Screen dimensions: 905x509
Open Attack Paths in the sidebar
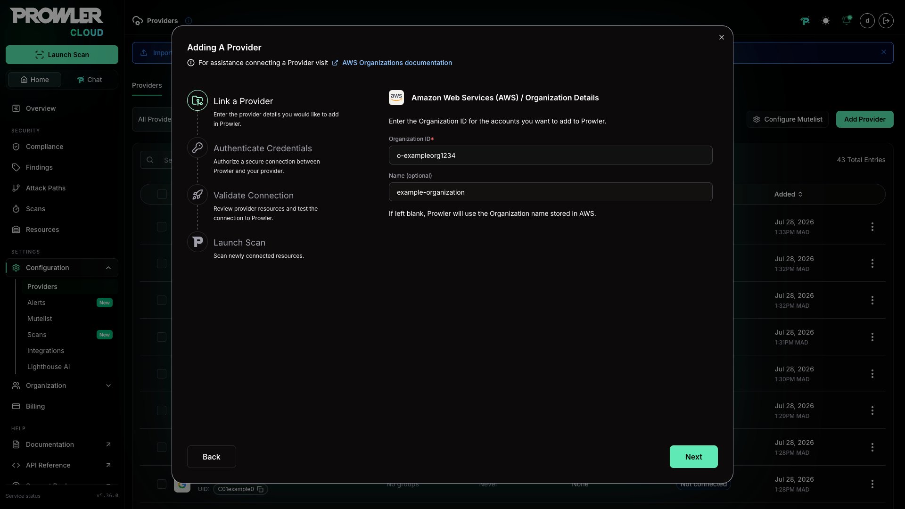pyautogui.click(x=46, y=188)
